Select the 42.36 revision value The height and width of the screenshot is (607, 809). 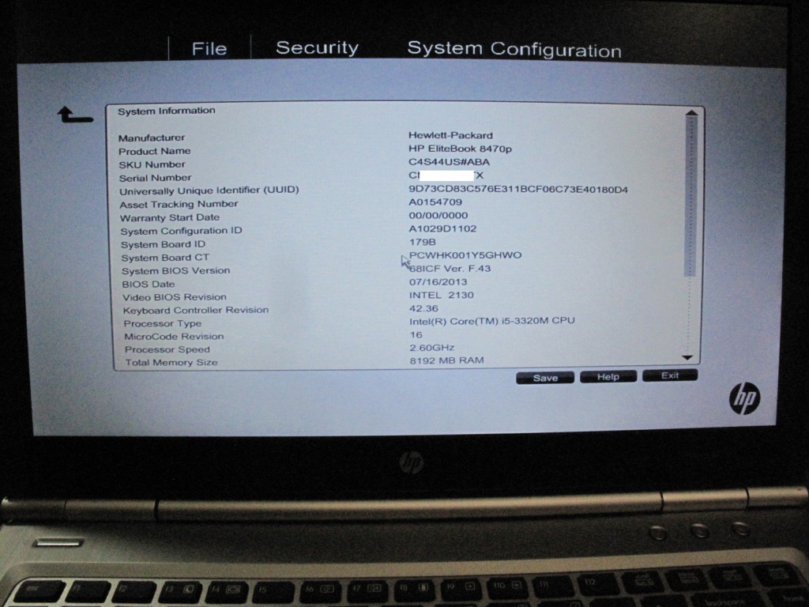(x=423, y=309)
